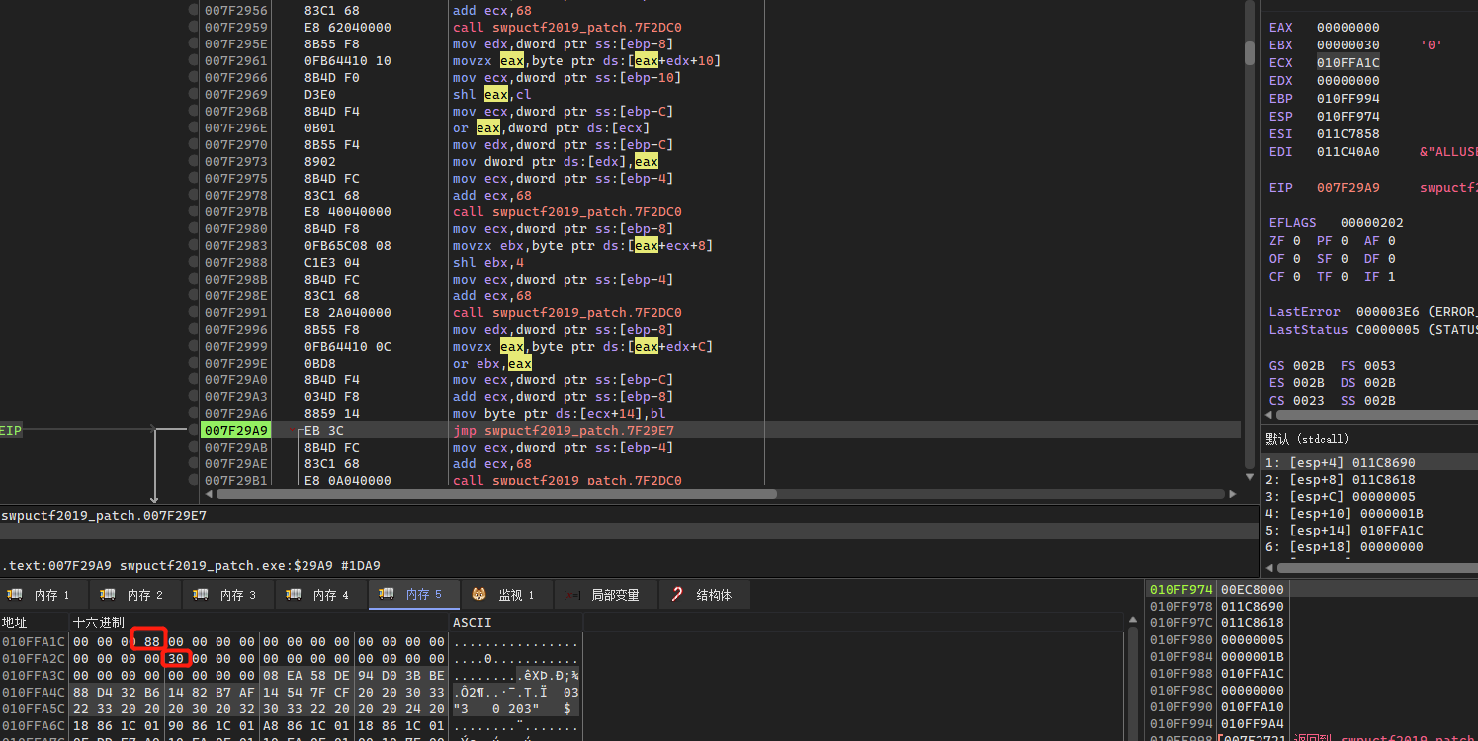
Task: Open the 内存 3 dump tab
Action: [229, 595]
